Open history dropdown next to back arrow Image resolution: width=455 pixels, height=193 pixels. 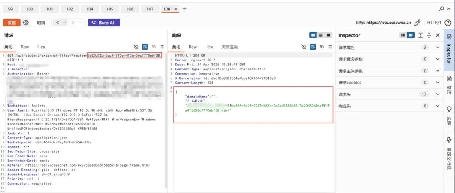click(x=64, y=23)
